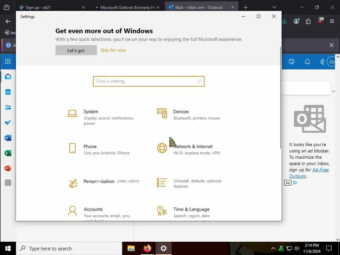
Task: Open Action Center notifications icon
Action: point(329,248)
